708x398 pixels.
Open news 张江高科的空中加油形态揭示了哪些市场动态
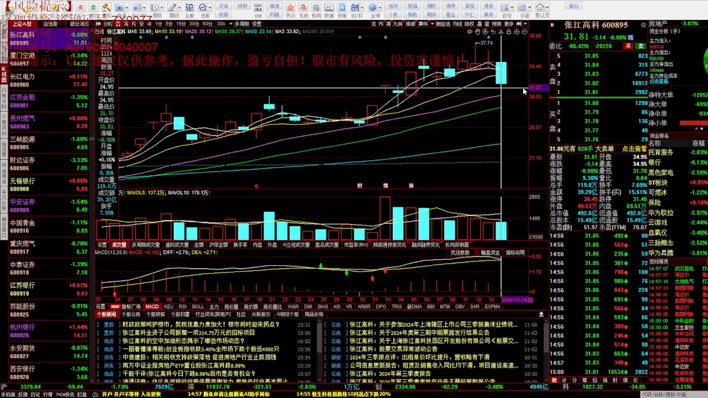tap(184, 341)
